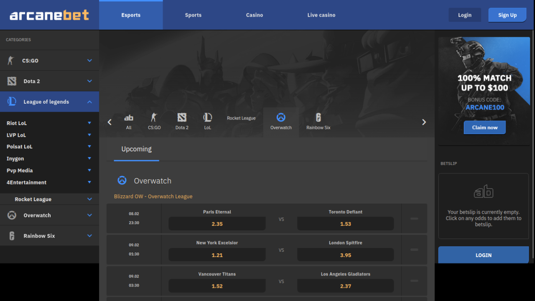Expand the Overwatch sidebar category
Image resolution: width=535 pixels, height=301 pixels.
click(x=89, y=215)
